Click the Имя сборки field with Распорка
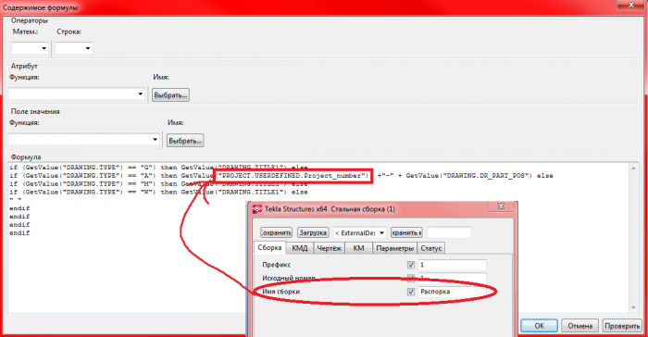 tap(452, 292)
